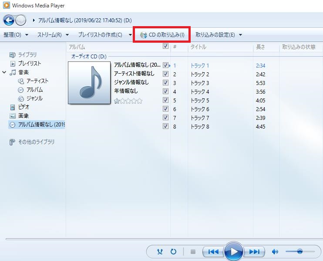Click the 画像 picture icon in sidebar
323x261 pixels.
coord(13,116)
